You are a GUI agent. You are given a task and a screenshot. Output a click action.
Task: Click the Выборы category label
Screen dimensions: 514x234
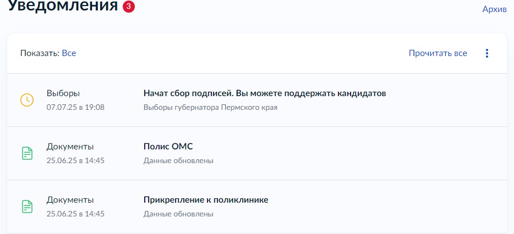[x=63, y=93]
